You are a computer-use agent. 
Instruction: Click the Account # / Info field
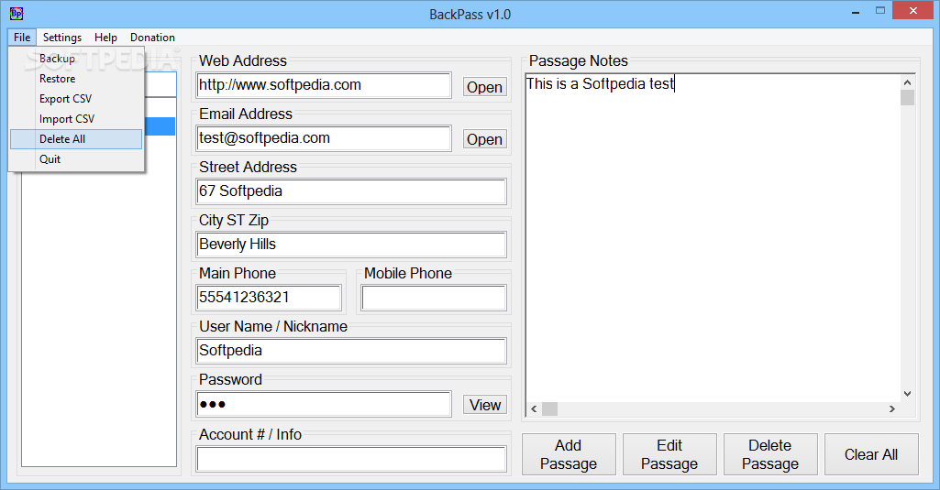tap(351, 459)
